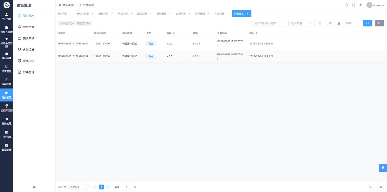Switch to 产品列表 tab

[123, 14]
